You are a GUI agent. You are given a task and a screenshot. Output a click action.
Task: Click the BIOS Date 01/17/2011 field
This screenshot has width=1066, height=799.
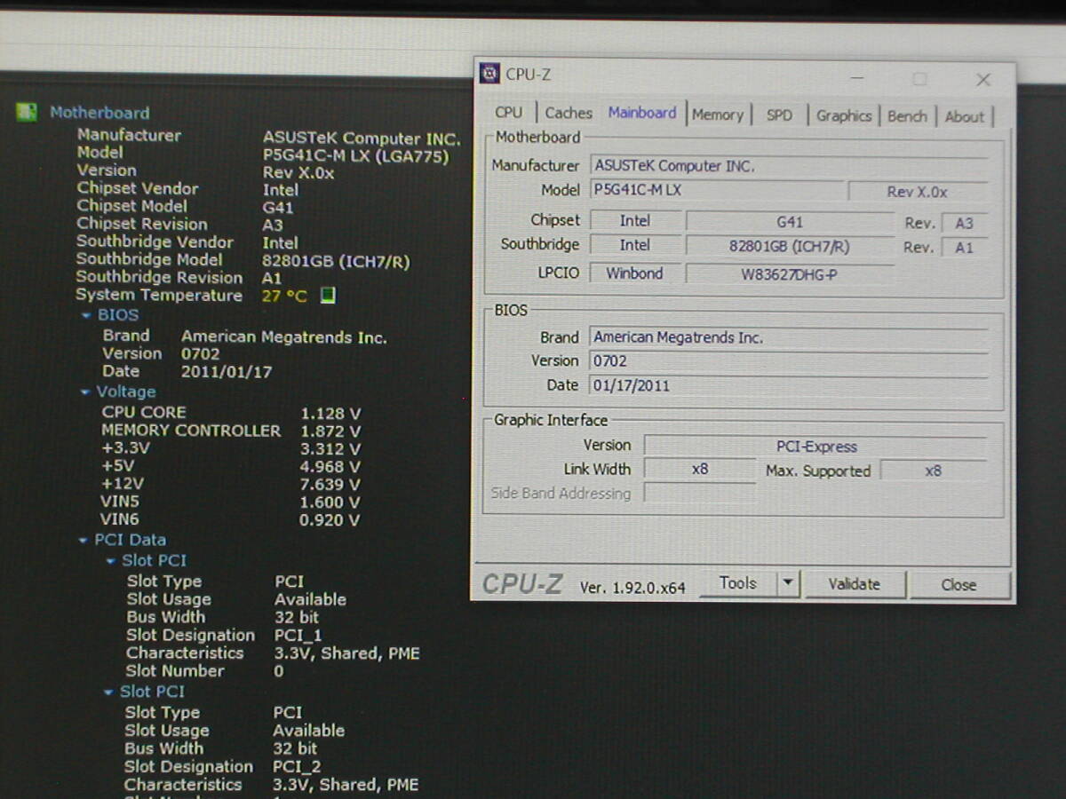789,385
